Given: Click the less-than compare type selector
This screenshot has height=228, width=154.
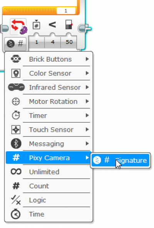Looking at the screenshot, I should pyautogui.click(x=52, y=25).
